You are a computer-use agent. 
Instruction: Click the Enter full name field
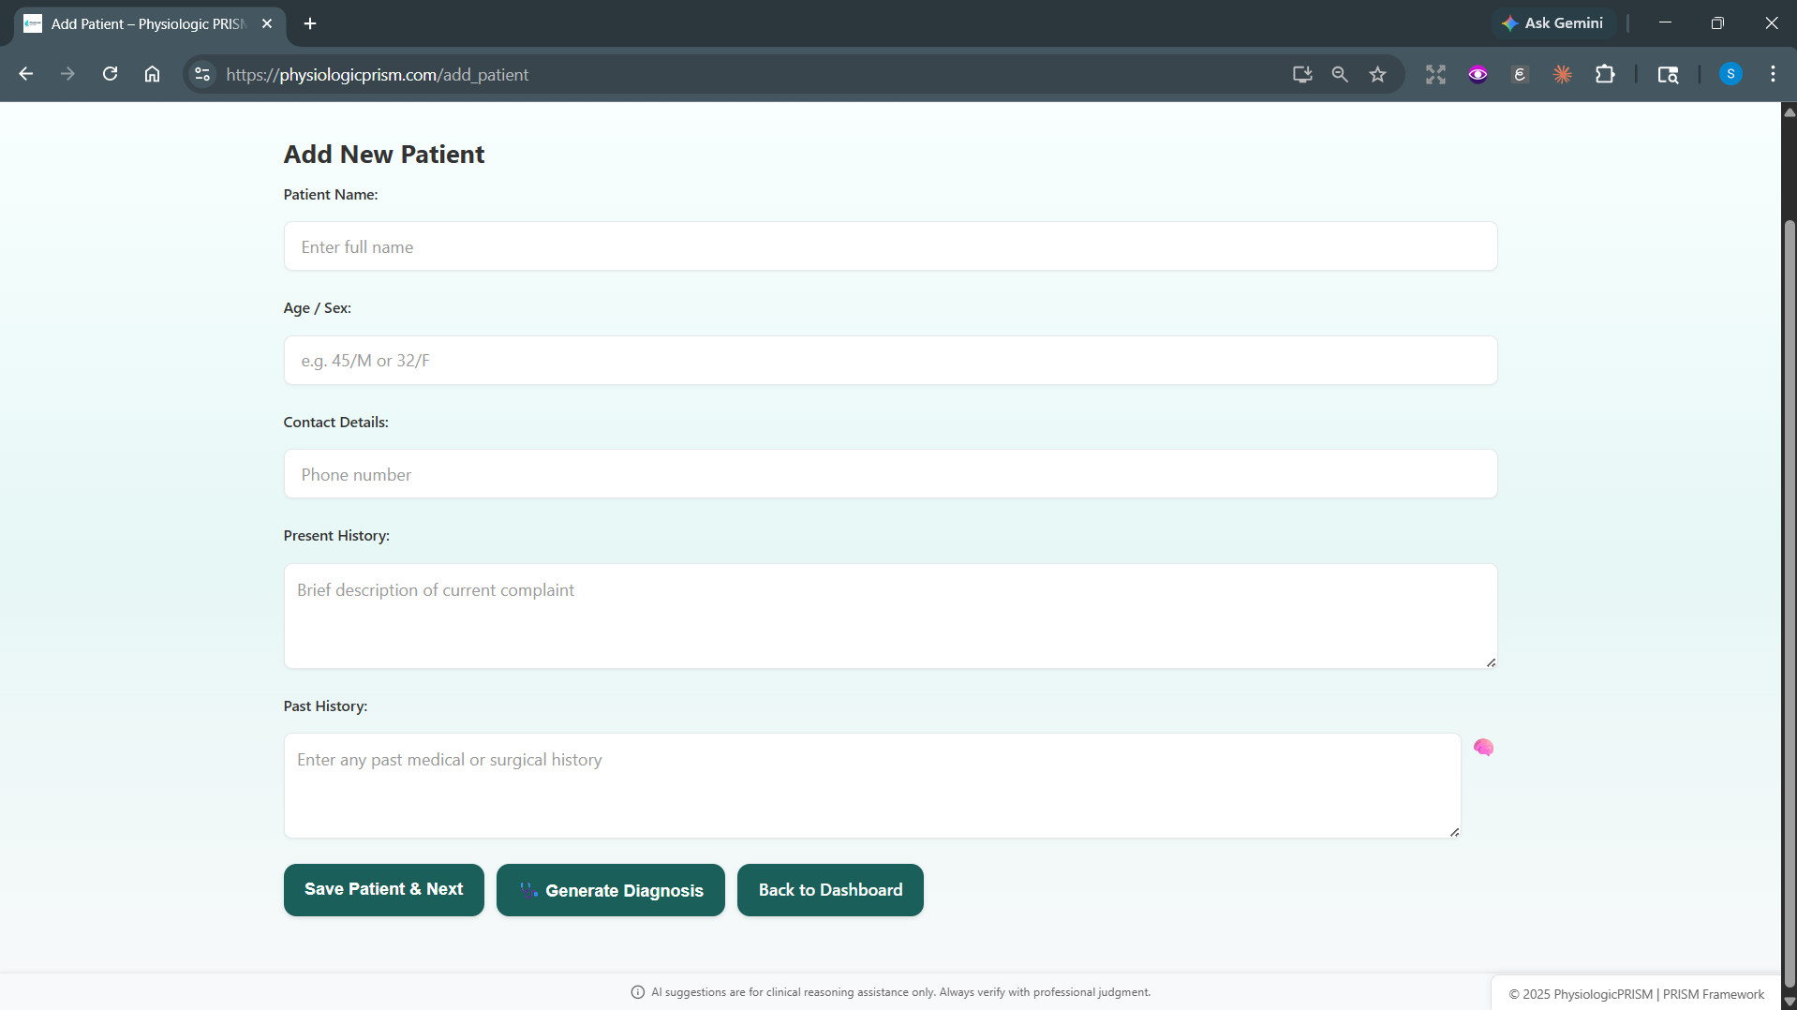pyautogui.click(x=889, y=246)
